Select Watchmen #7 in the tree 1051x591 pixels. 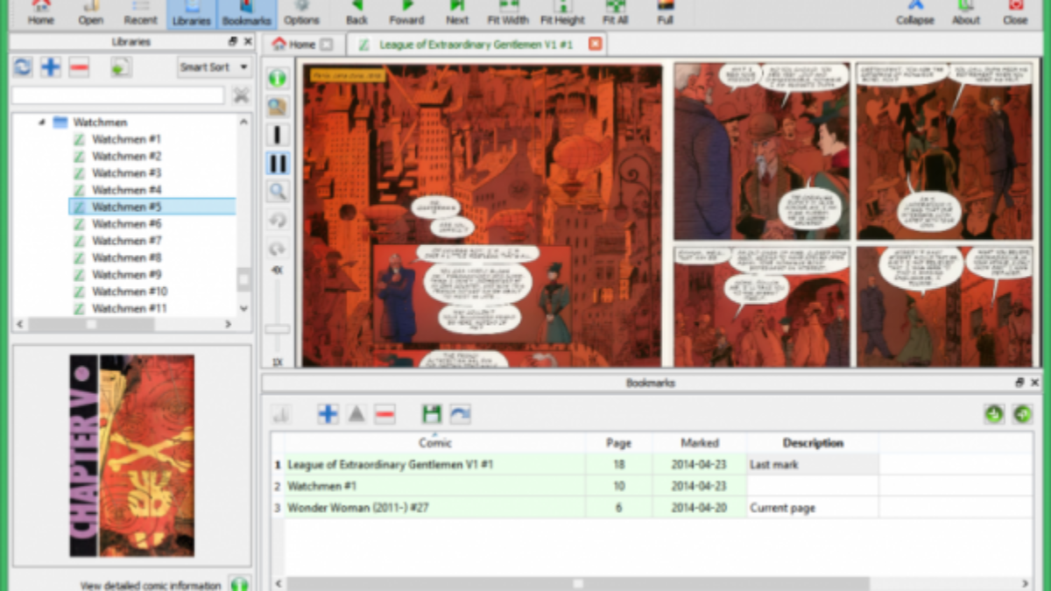tap(126, 241)
